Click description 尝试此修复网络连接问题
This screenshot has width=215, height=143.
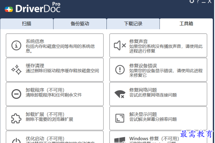click(x=153, y=95)
